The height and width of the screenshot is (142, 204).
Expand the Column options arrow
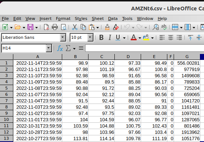click(194, 27)
